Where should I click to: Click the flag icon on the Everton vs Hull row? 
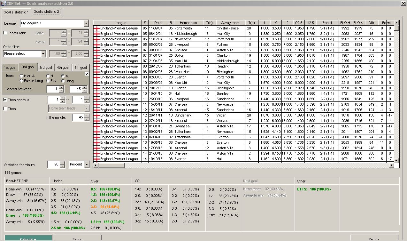pyautogui.click(x=96, y=158)
